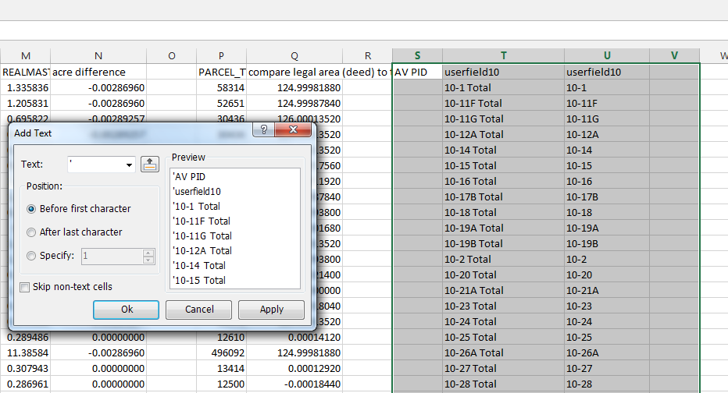Select the acre difference header cell
Image resolution: width=728 pixels, height=393 pixels.
coord(98,72)
